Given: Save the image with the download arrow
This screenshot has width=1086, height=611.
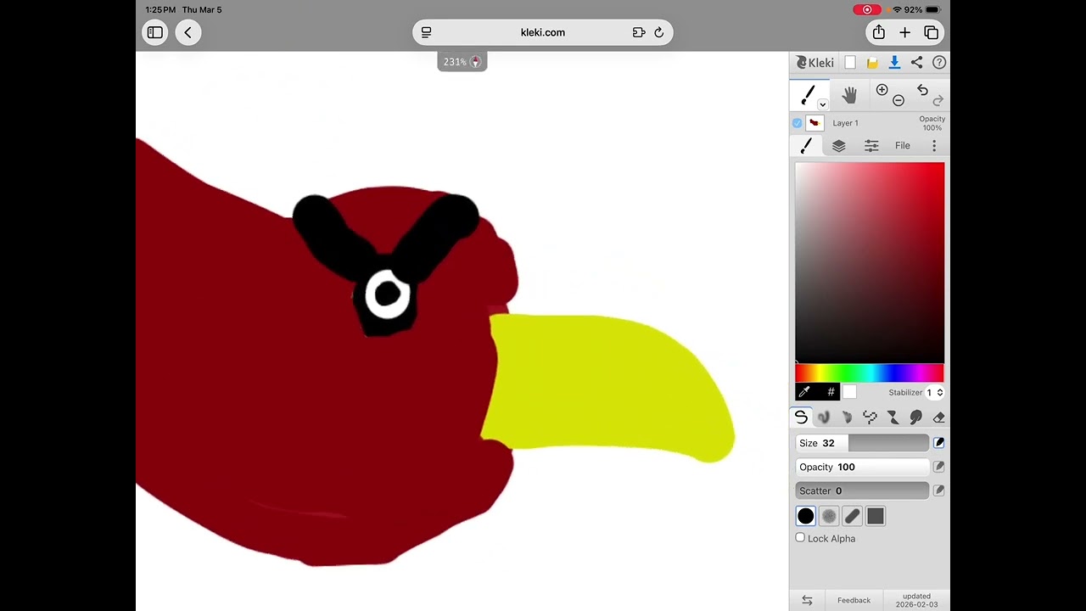Looking at the screenshot, I should tap(894, 63).
